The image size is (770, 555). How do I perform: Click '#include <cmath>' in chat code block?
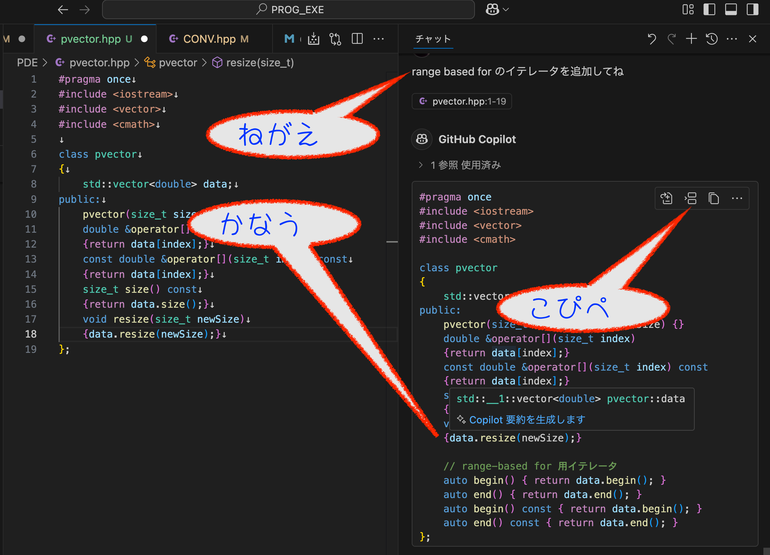(467, 239)
